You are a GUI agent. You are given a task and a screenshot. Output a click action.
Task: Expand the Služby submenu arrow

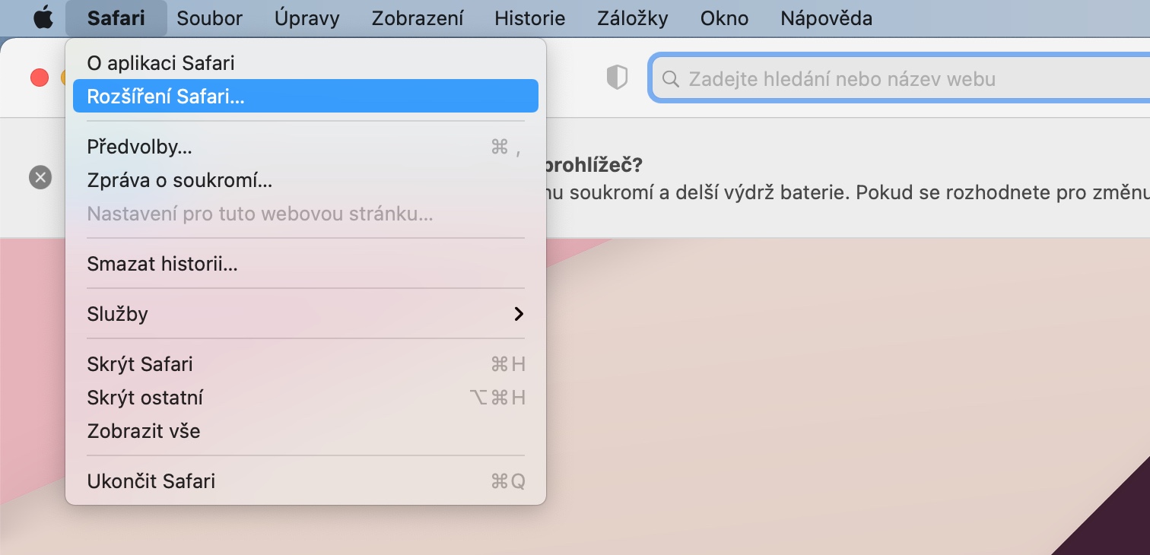coord(519,314)
